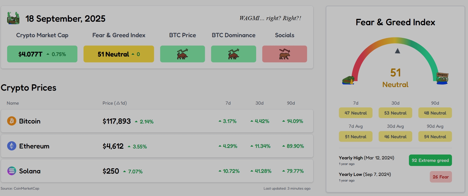The image size is (468, 196).
Task: Click the Degen Pepe at gauge right end
Action: [442, 78]
